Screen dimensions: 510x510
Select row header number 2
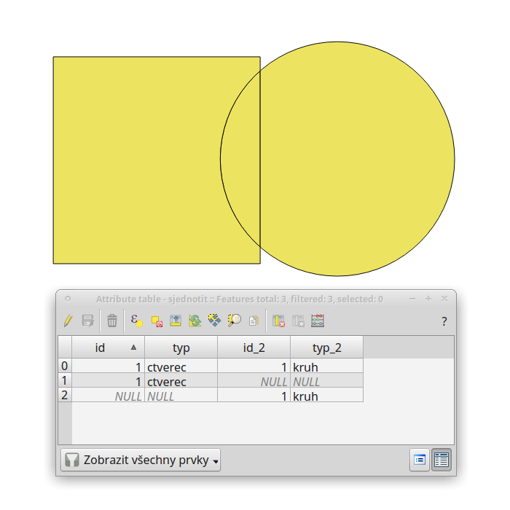click(x=65, y=395)
